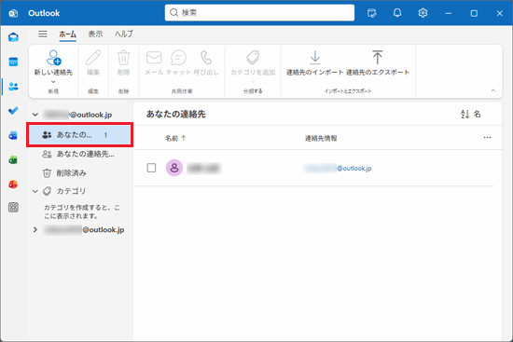Open the Calendar module in the sidebar
The width and height of the screenshot is (513, 342).
(13, 62)
